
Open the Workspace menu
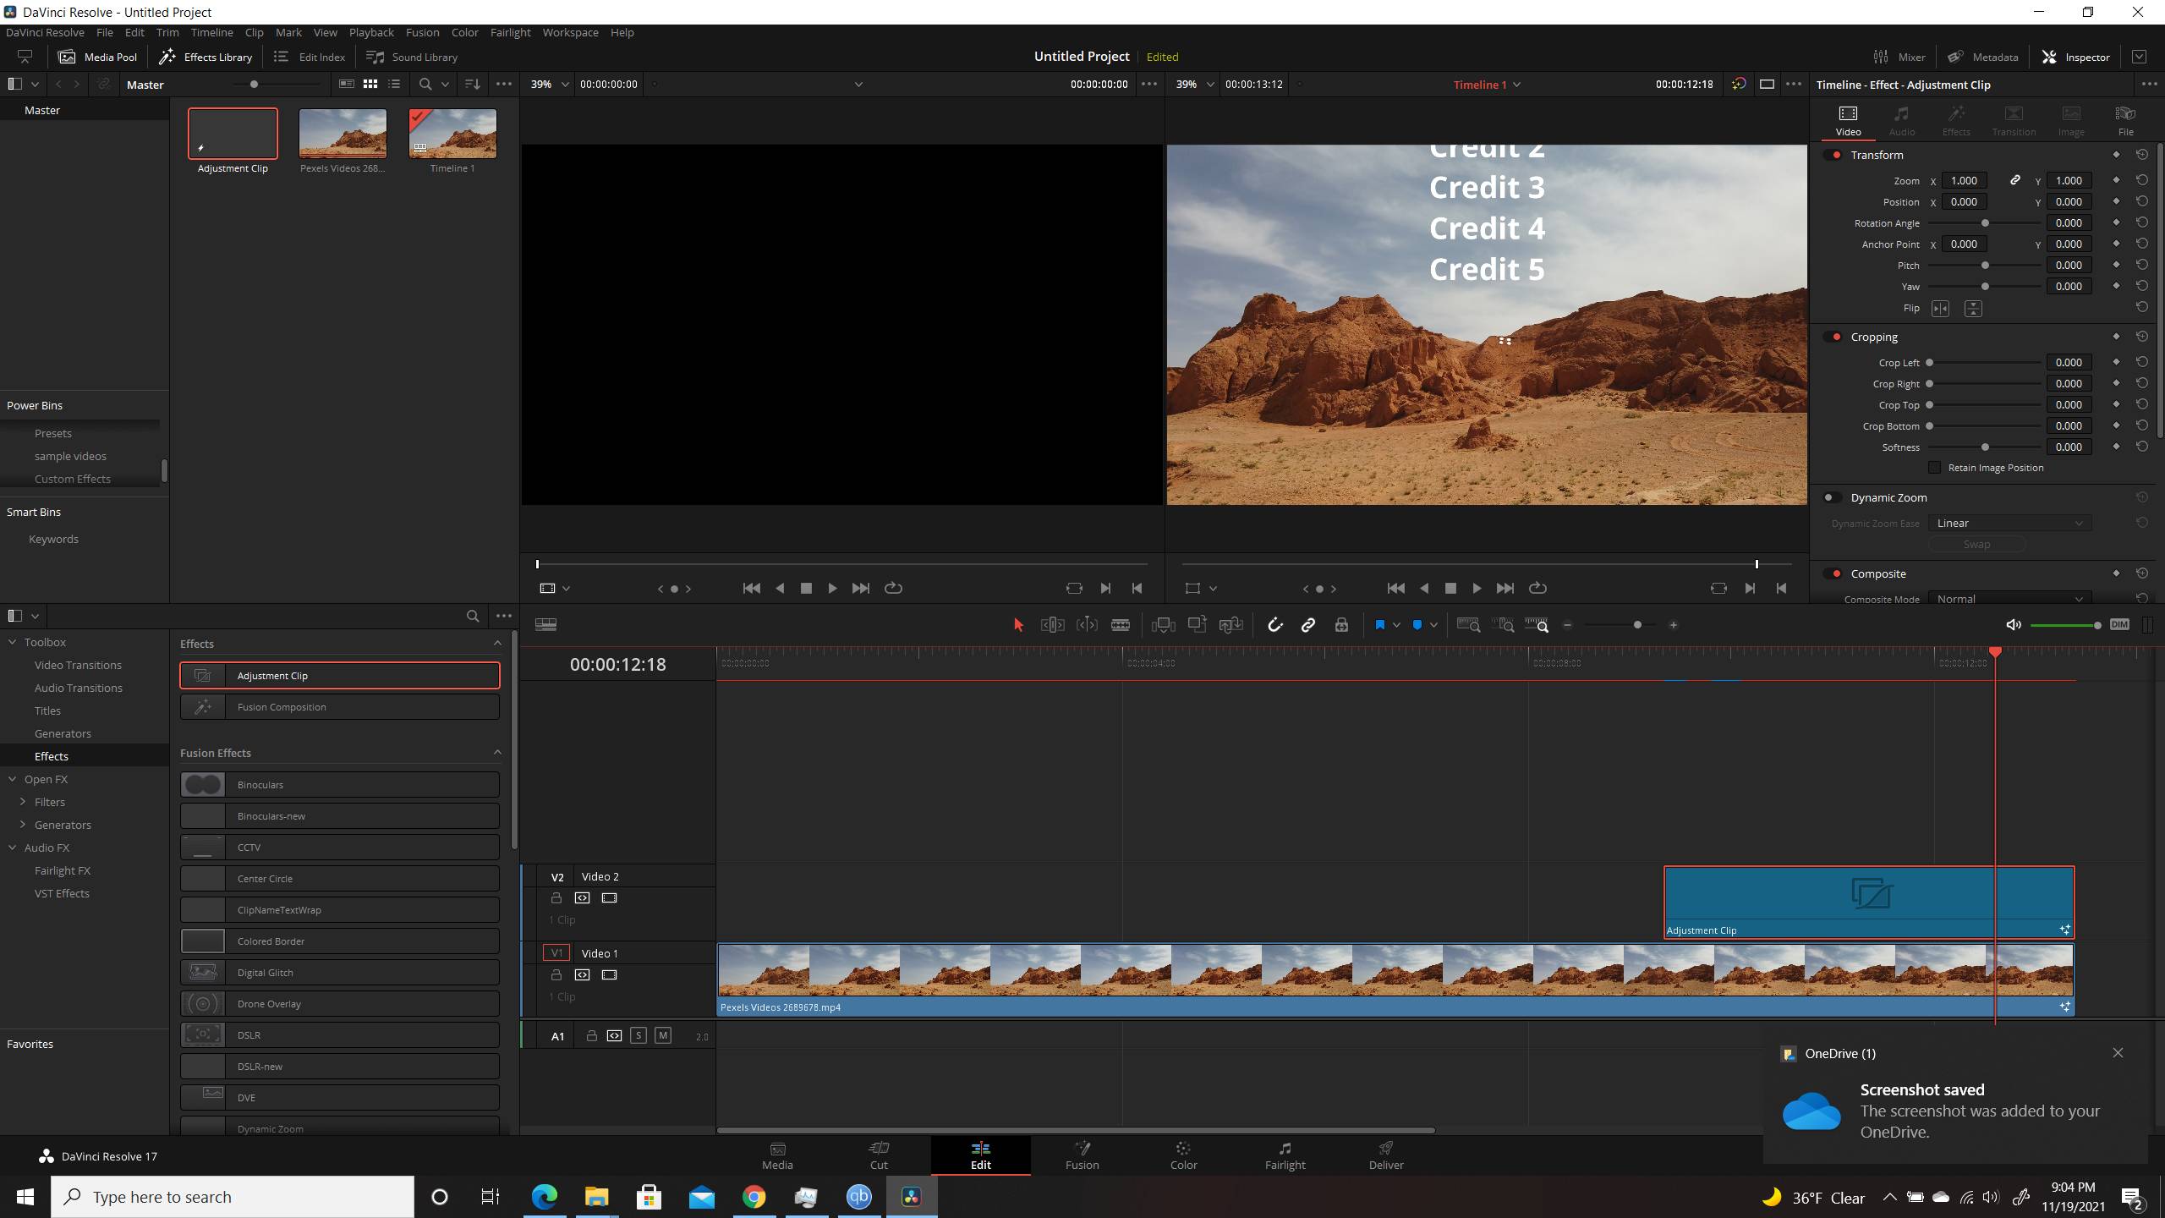pos(570,32)
